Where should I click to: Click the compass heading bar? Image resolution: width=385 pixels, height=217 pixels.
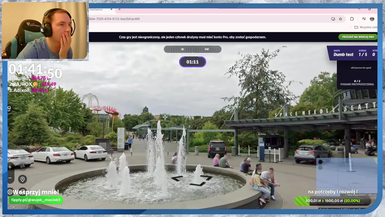192,49
